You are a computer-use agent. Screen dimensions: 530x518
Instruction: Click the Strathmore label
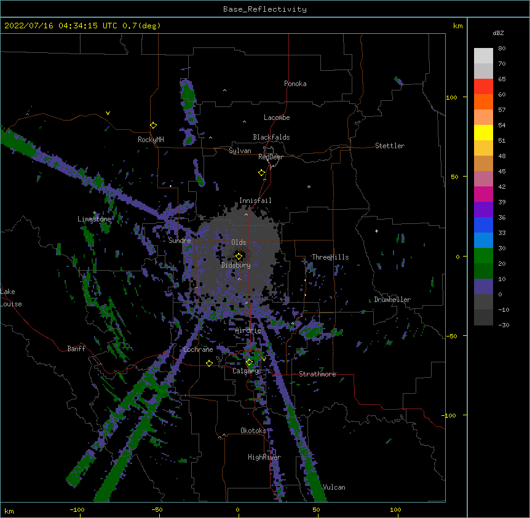pyautogui.click(x=317, y=374)
